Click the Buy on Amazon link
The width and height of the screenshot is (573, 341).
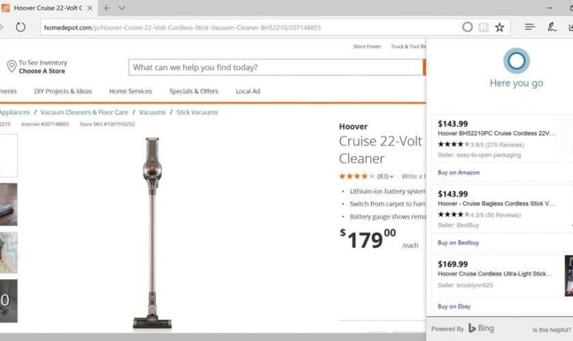(x=458, y=173)
